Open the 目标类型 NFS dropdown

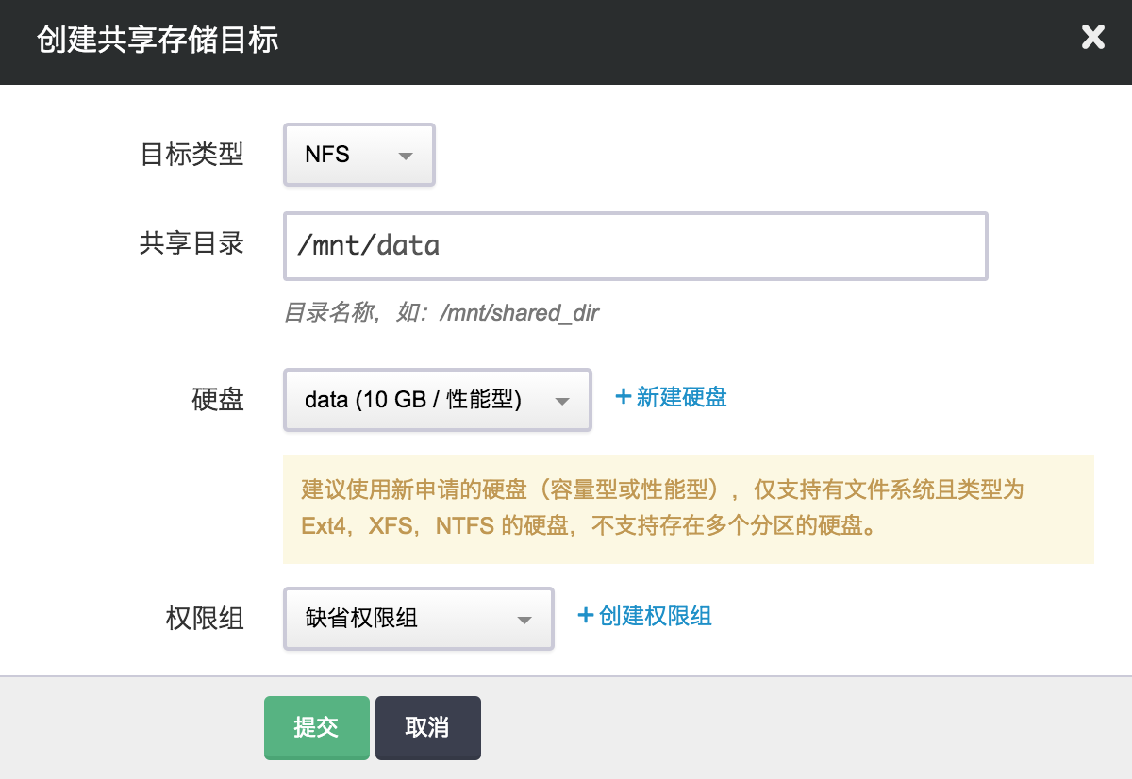358,156
